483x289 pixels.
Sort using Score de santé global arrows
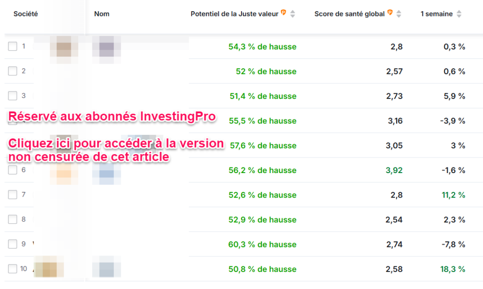[x=399, y=14]
